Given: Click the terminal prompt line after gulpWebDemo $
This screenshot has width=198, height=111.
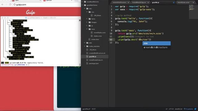Looking at the screenshot, I should click(x=28, y=65).
